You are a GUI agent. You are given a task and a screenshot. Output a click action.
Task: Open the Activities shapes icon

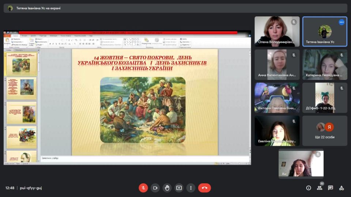click(x=341, y=188)
